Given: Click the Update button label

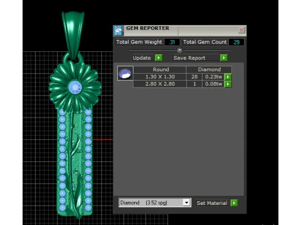Looking at the screenshot, I should [x=142, y=58].
